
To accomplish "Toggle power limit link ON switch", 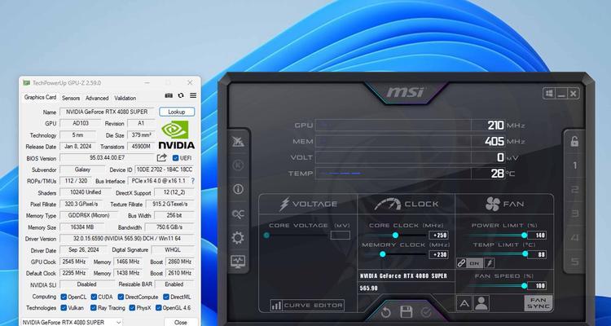I will (x=474, y=263).
